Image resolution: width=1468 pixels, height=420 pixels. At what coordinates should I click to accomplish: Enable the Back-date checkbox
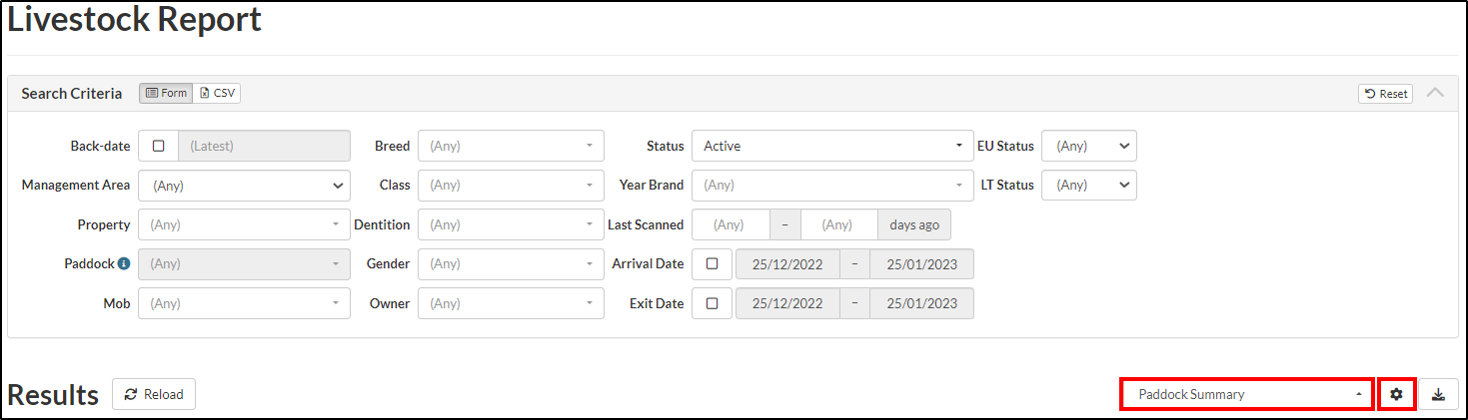(158, 146)
